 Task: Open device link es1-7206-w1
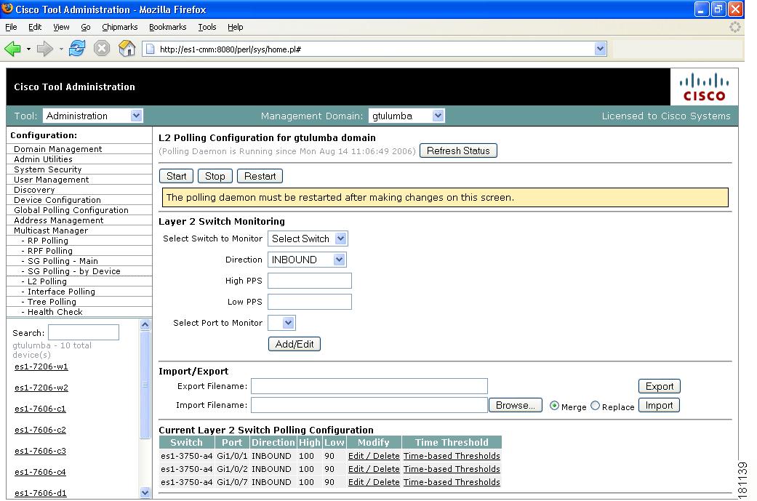coord(41,366)
